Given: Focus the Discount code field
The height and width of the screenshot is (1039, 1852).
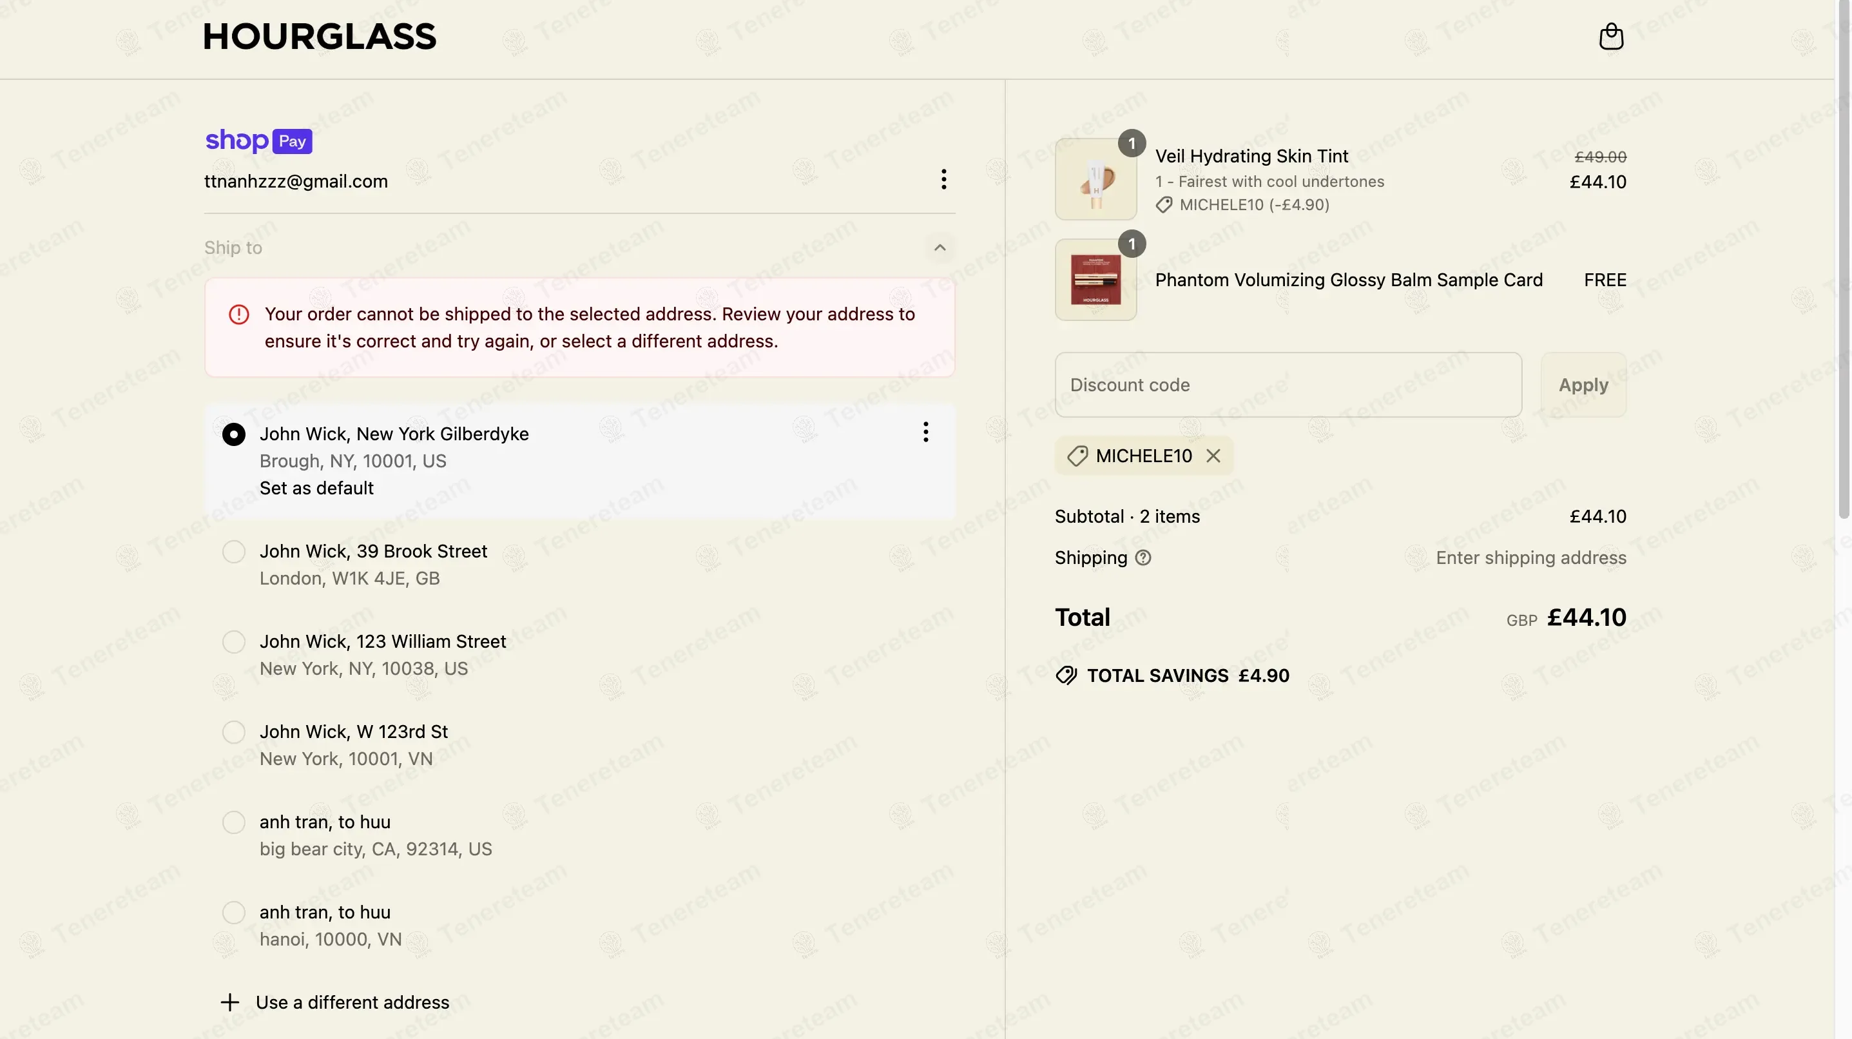Looking at the screenshot, I should (1288, 385).
